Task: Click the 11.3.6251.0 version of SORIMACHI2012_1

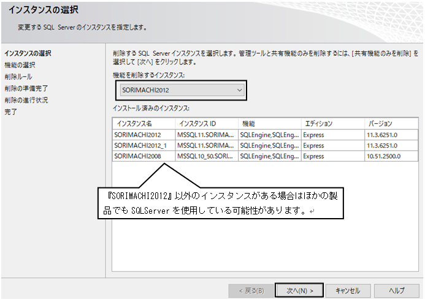Action: [391, 145]
